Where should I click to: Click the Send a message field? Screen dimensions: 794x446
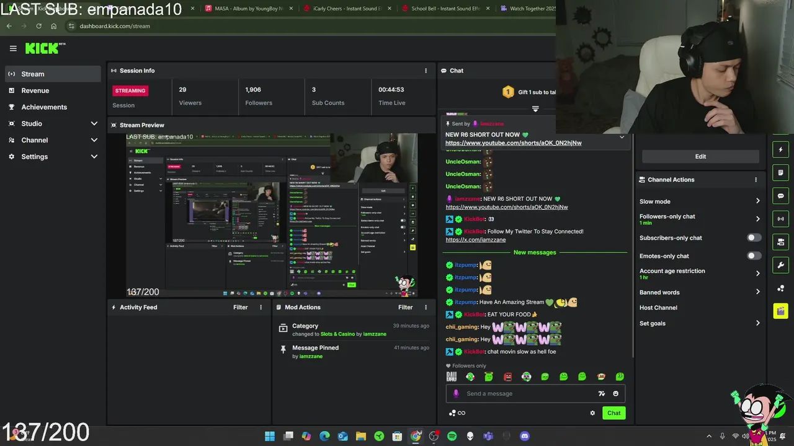pyautogui.click(x=535, y=393)
